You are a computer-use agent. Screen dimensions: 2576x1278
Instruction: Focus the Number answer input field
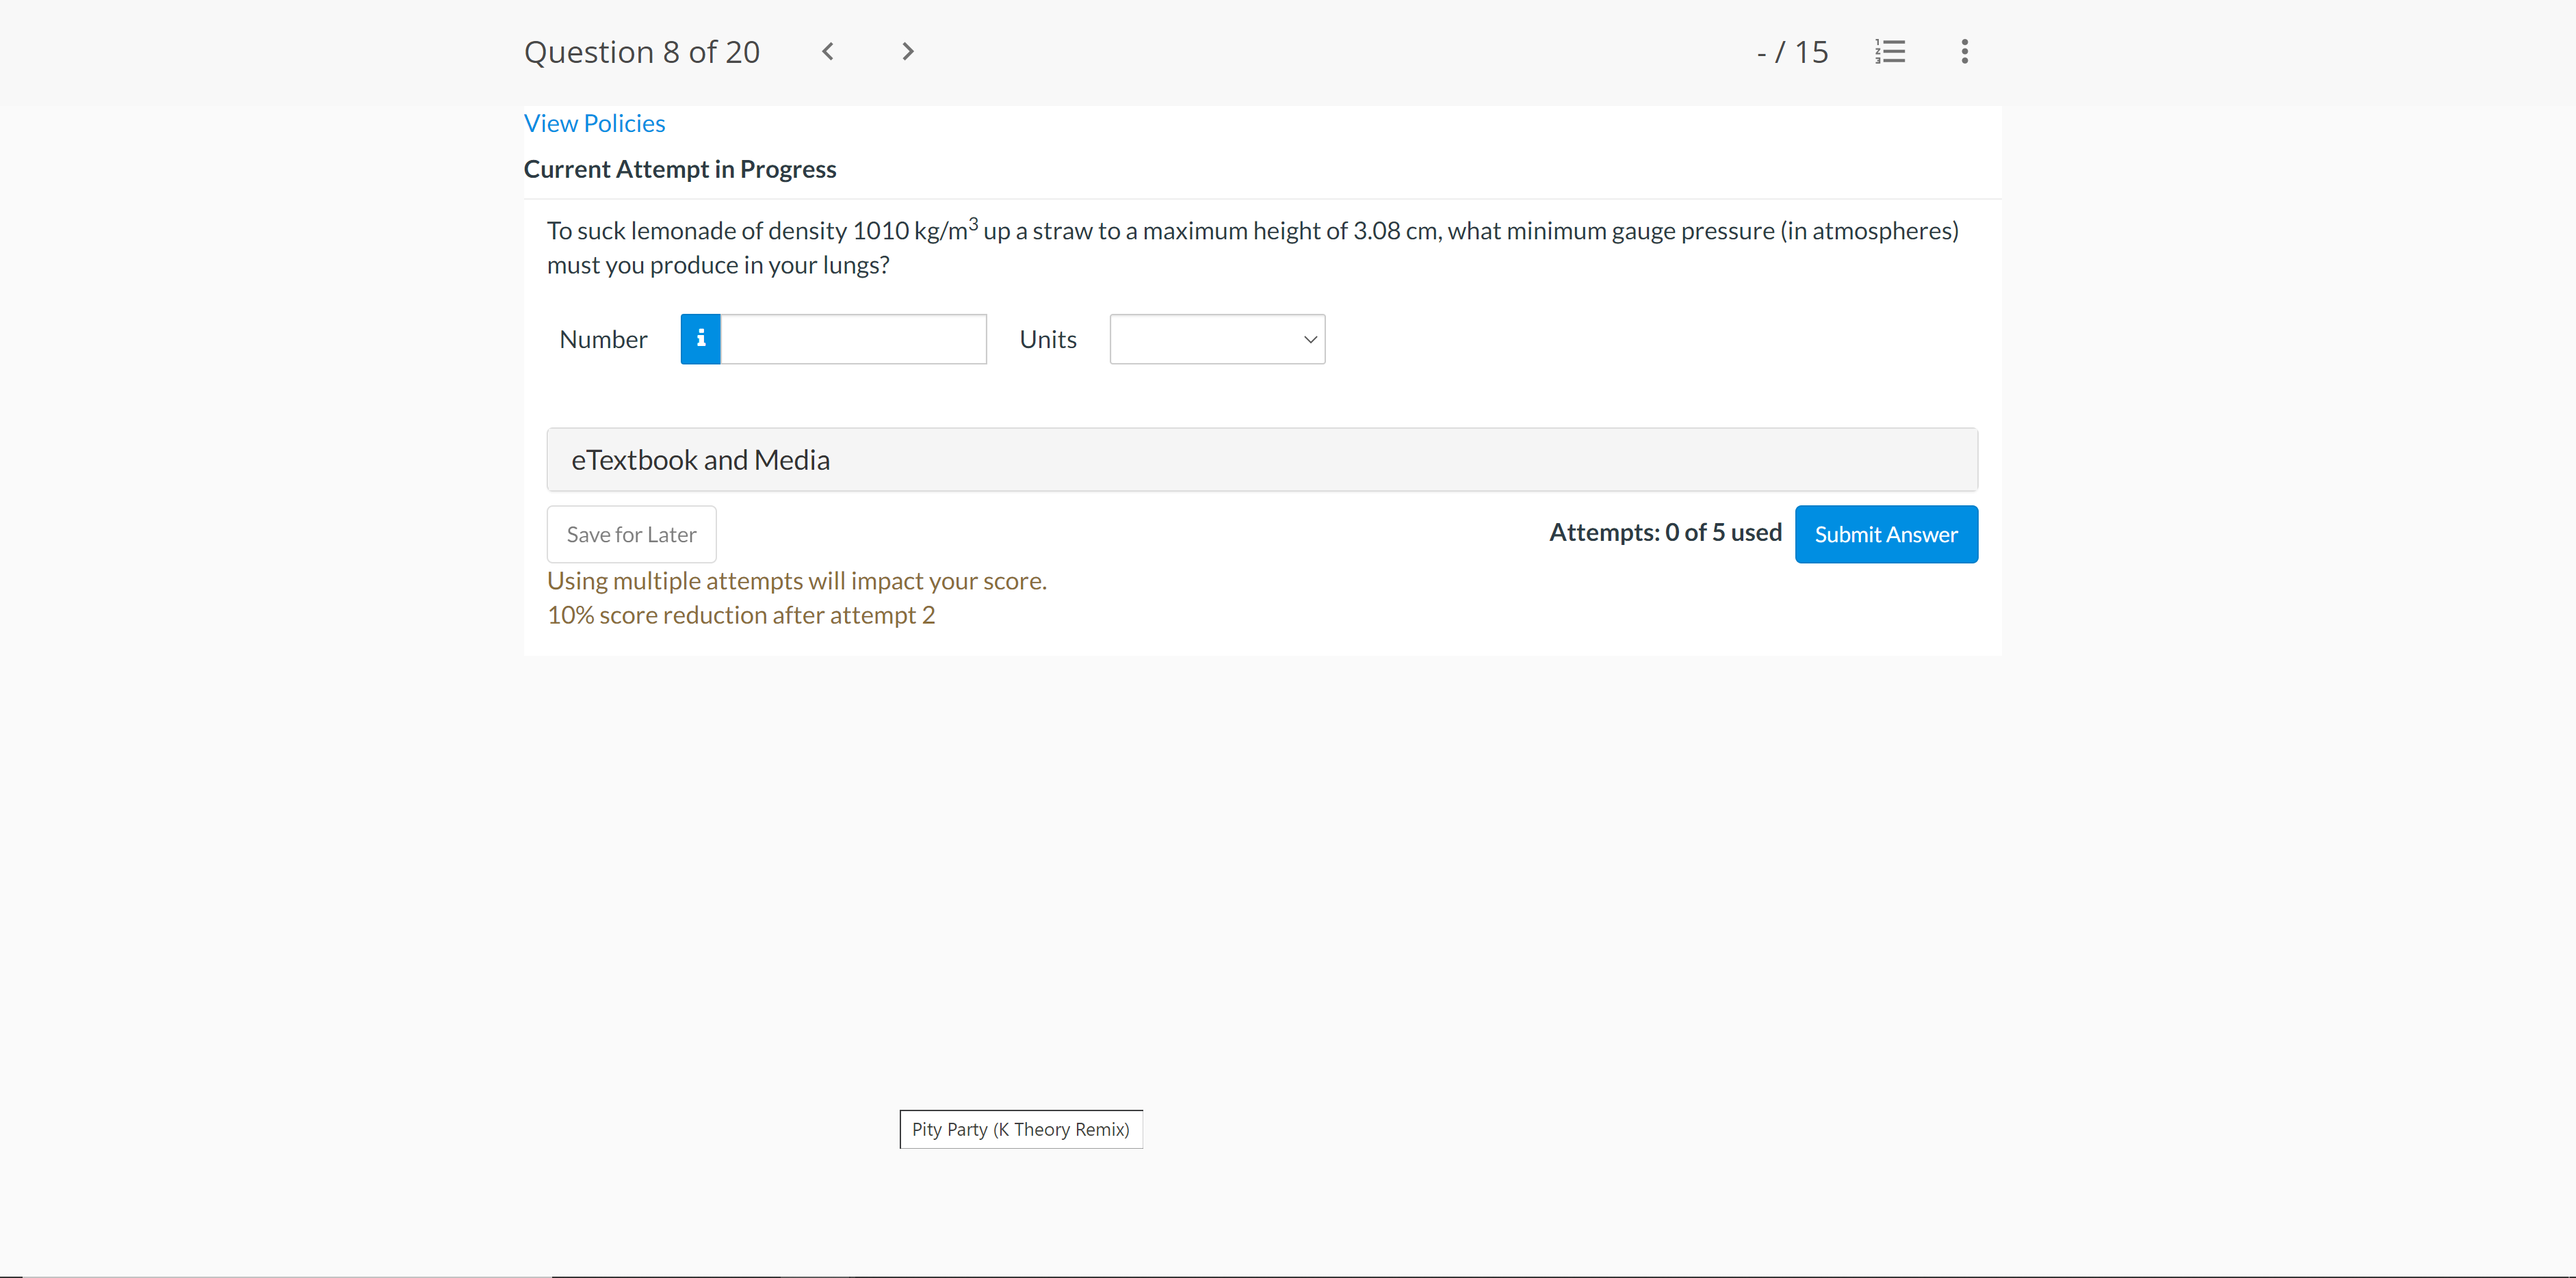pyautogui.click(x=853, y=340)
